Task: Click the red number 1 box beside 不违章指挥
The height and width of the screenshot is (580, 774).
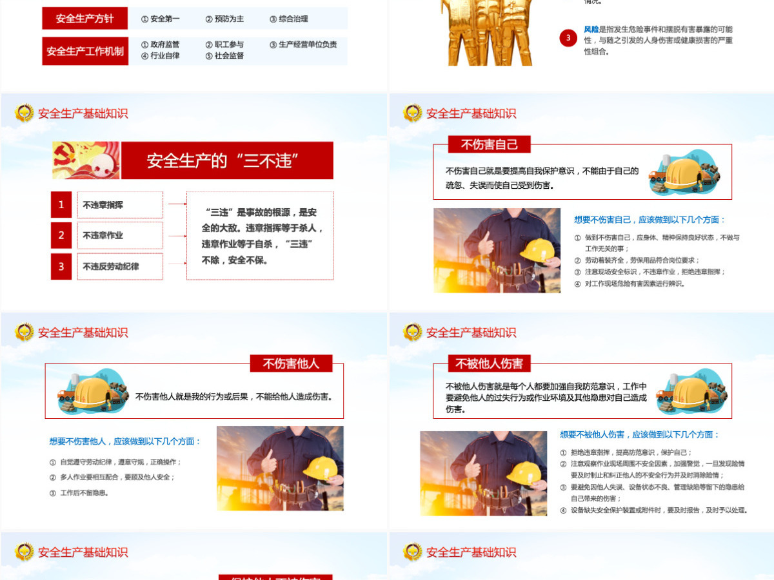Action: point(61,204)
